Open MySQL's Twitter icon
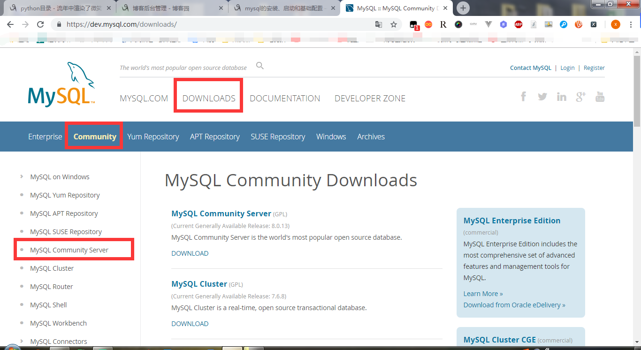641x350 pixels. point(542,97)
